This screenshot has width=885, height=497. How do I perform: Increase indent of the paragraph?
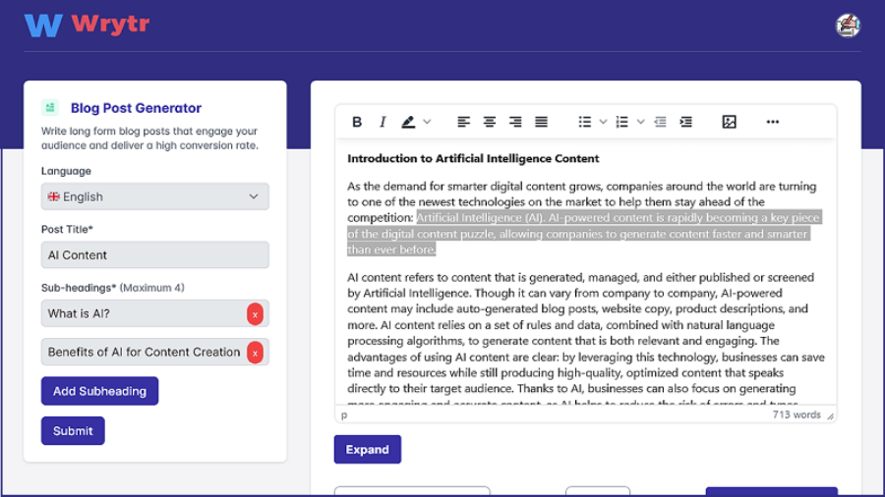point(685,122)
